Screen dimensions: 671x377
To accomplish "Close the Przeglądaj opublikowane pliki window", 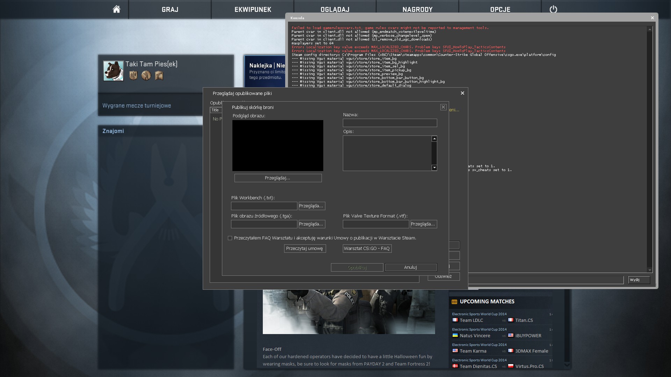I will pyautogui.click(x=462, y=93).
